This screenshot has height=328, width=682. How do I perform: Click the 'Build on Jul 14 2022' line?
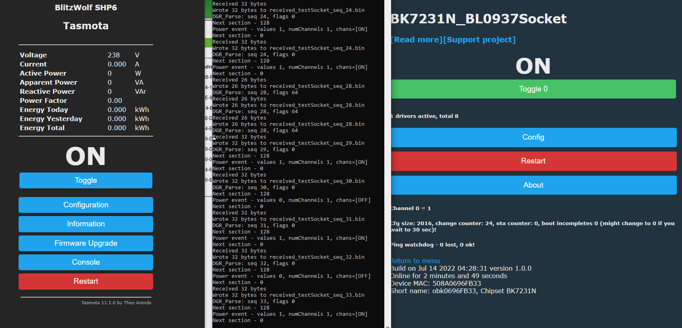pos(461,268)
